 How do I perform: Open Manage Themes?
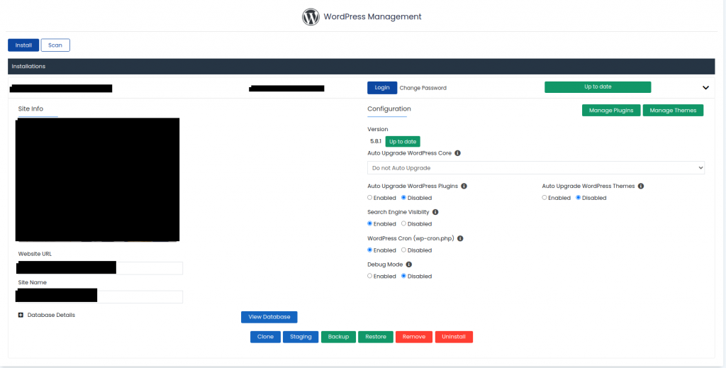click(x=673, y=111)
